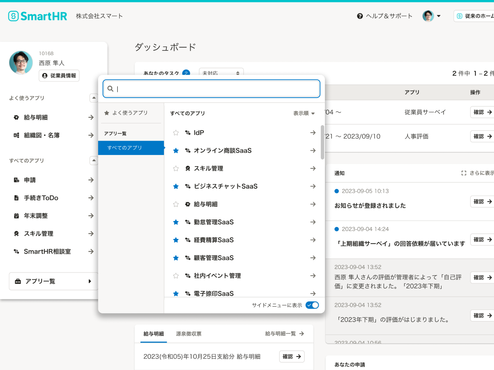494x370 pixels.
Task: Click the スキル管理 sidebar icon
Action: click(x=16, y=234)
